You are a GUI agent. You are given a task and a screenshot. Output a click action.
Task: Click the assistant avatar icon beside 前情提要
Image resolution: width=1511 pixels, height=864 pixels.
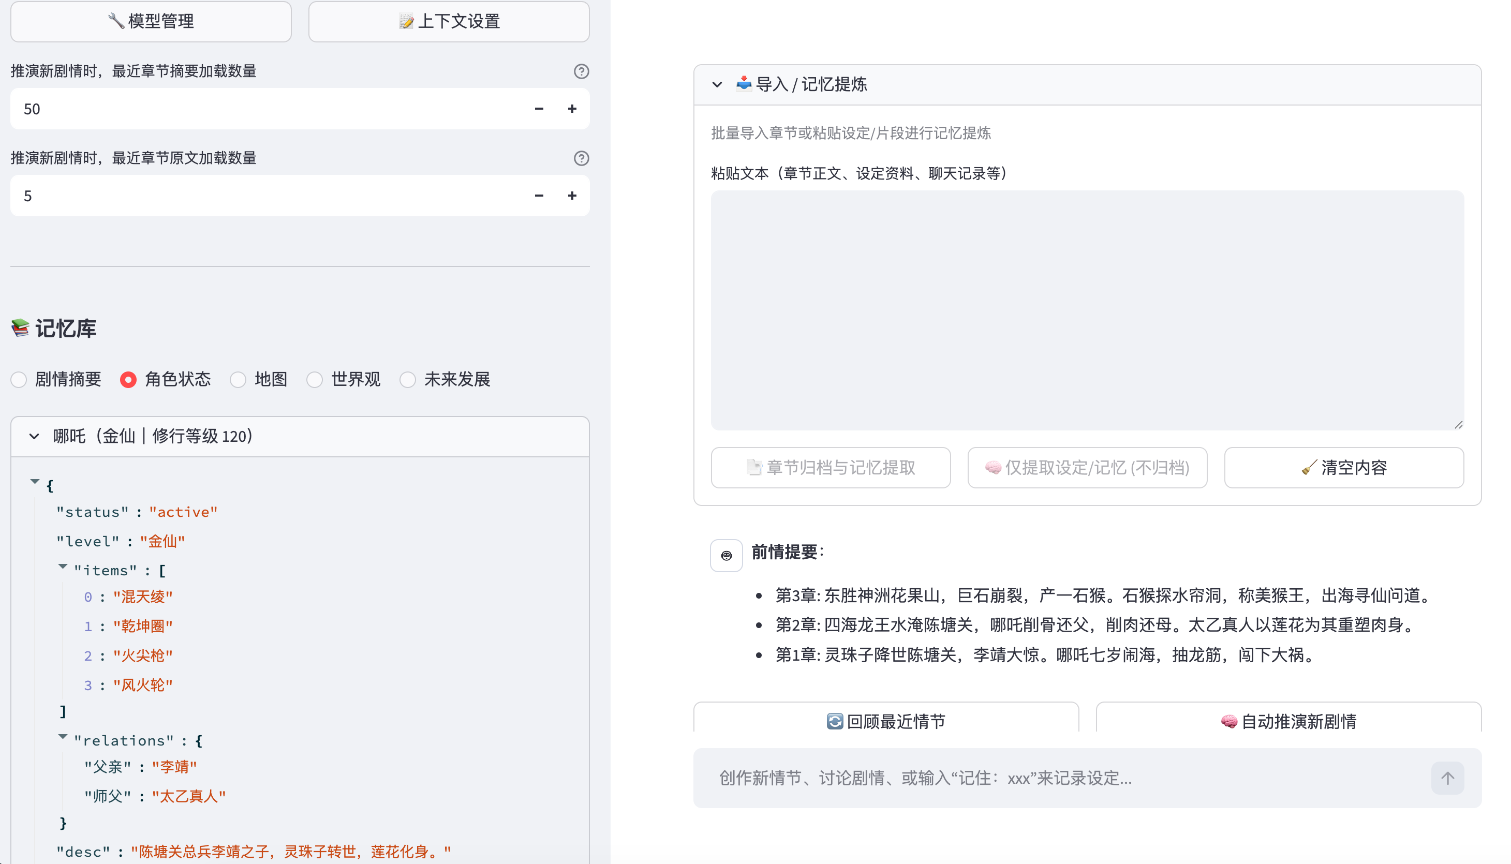pyautogui.click(x=727, y=556)
